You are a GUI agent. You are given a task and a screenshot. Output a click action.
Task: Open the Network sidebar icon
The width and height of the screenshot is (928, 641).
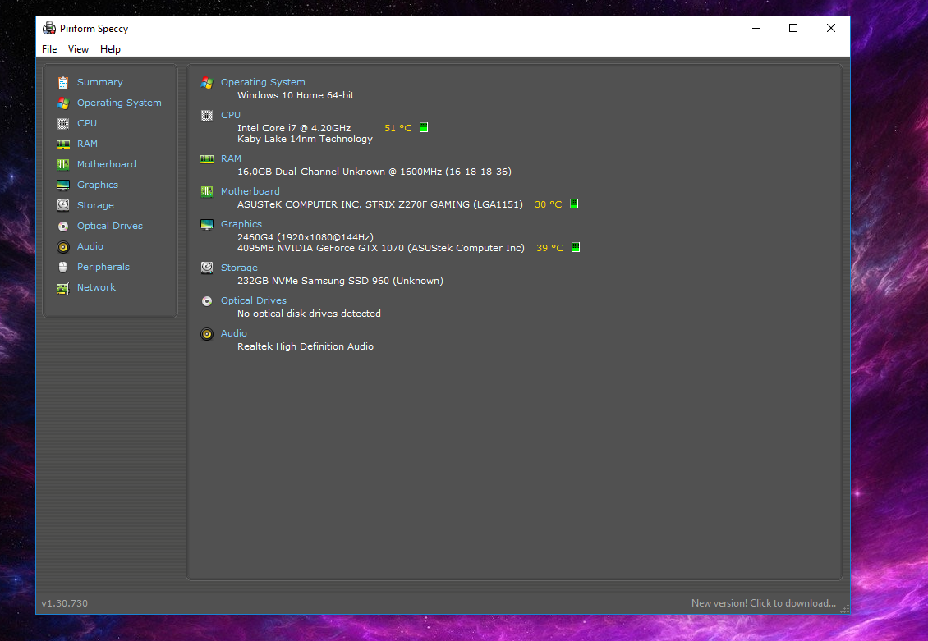click(63, 287)
